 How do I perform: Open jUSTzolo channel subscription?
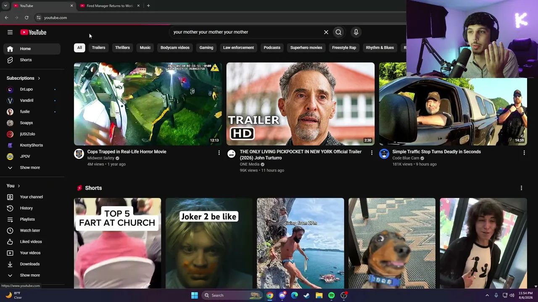tap(32, 134)
